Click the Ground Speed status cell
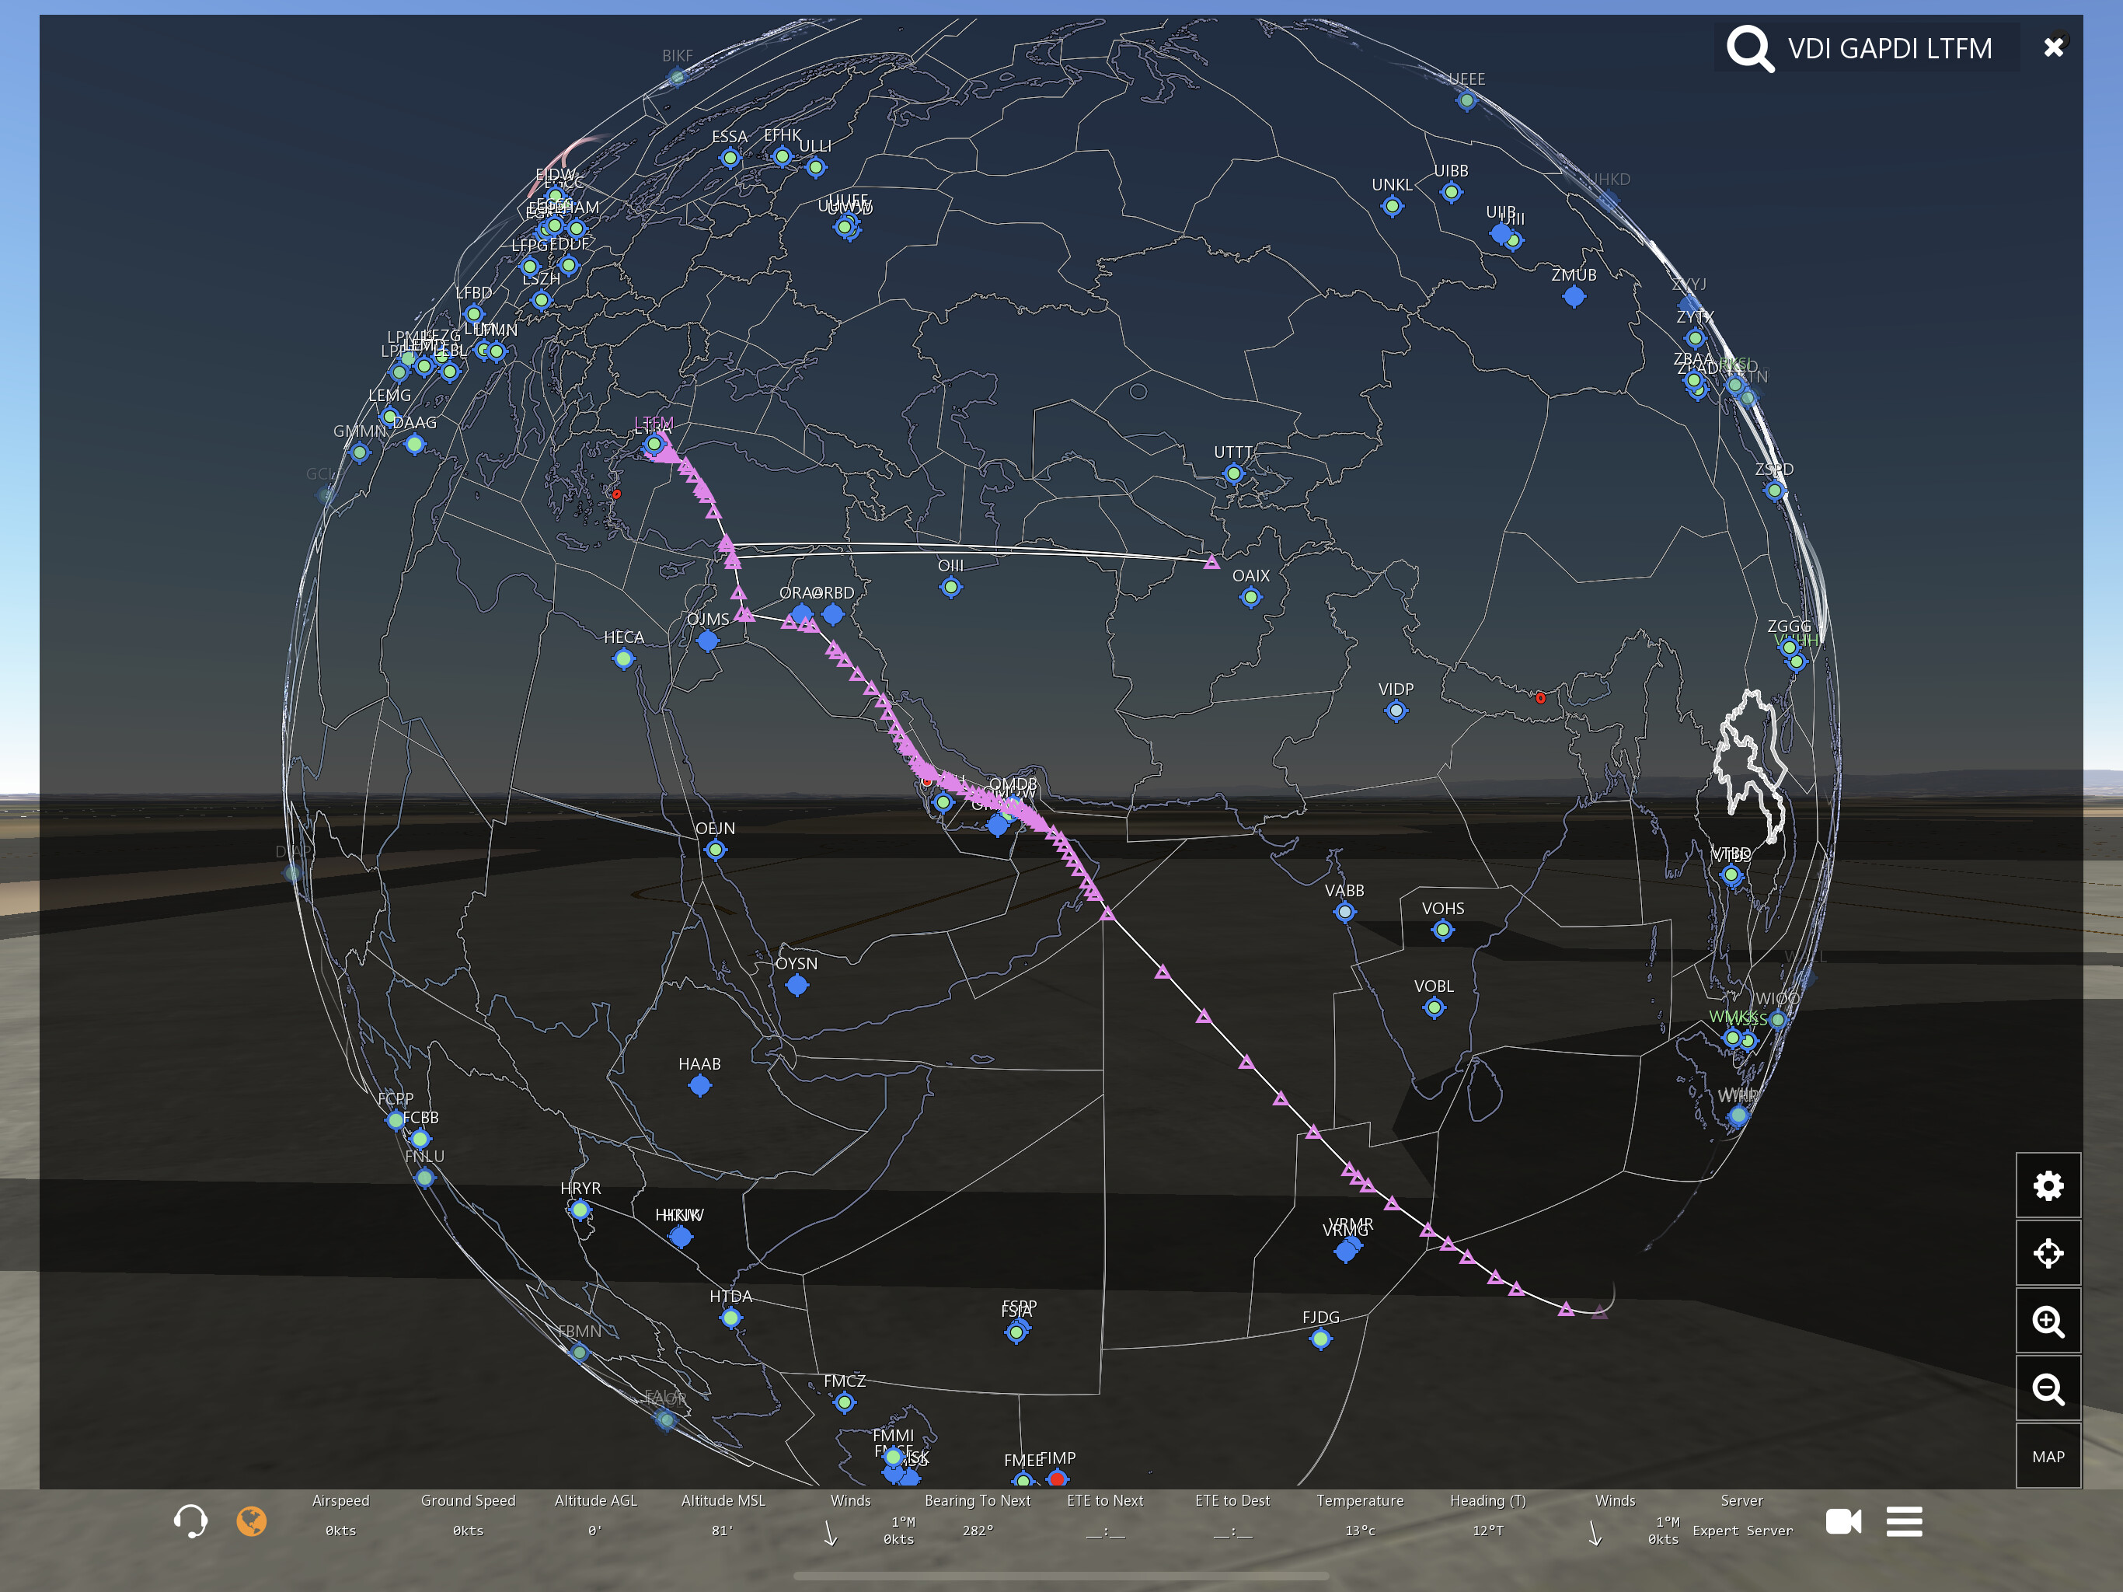This screenshot has height=1592, width=2123. pos(467,1515)
